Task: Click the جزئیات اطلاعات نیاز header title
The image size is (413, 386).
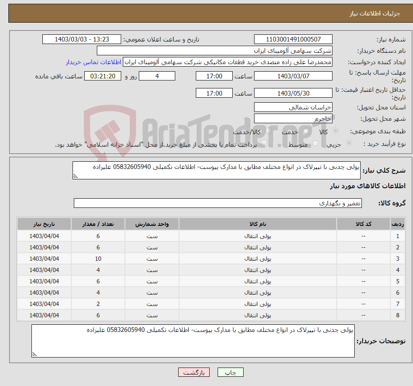Action: [x=375, y=13]
